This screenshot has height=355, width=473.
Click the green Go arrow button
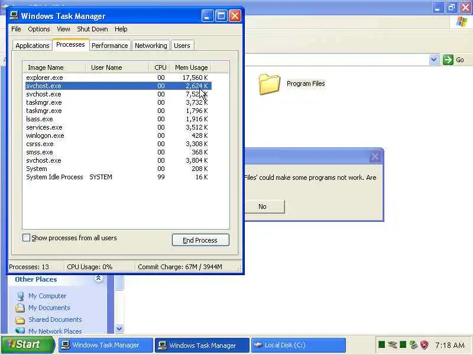[x=448, y=60]
